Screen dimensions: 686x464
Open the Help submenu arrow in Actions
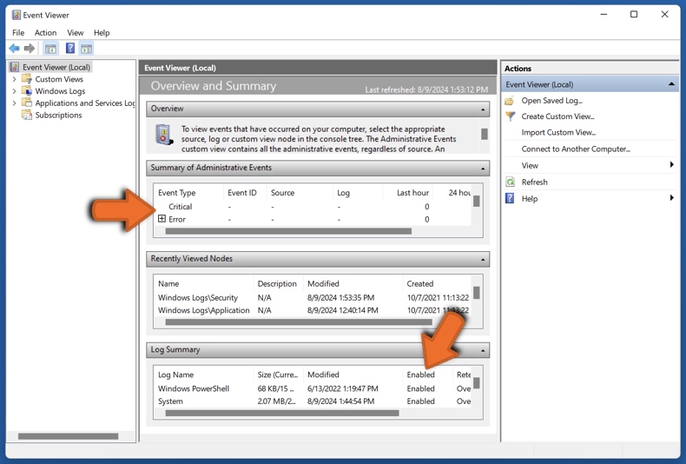671,198
